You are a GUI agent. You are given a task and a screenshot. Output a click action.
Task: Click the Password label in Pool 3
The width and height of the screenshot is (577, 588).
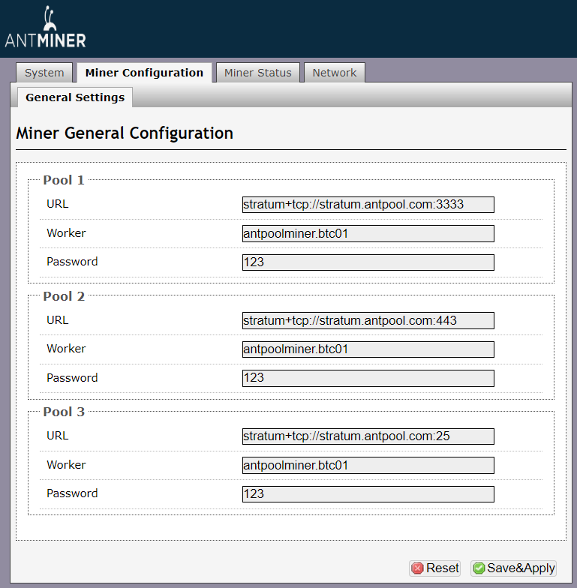(x=72, y=493)
